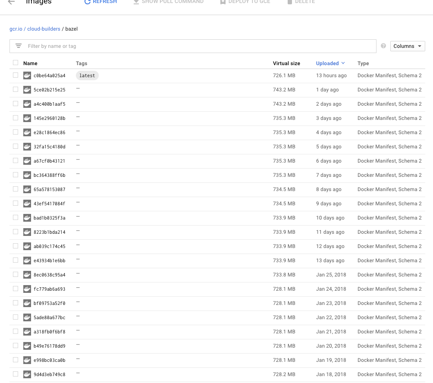Click docker icon for 5ade80a677bc

point(27,317)
